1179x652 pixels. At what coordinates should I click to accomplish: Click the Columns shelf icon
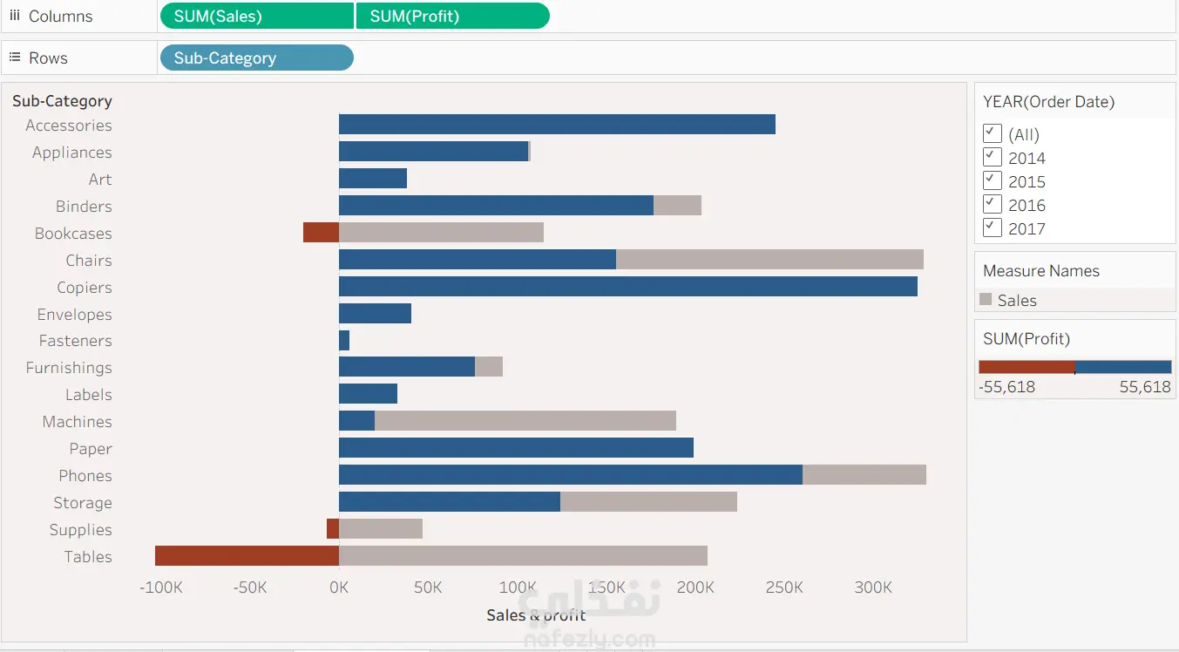pyautogui.click(x=15, y=17)
